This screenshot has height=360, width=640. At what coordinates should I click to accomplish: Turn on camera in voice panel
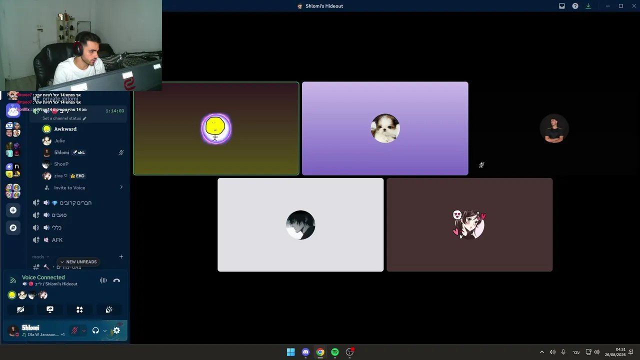pyautogui.click(x=20, y=309)
